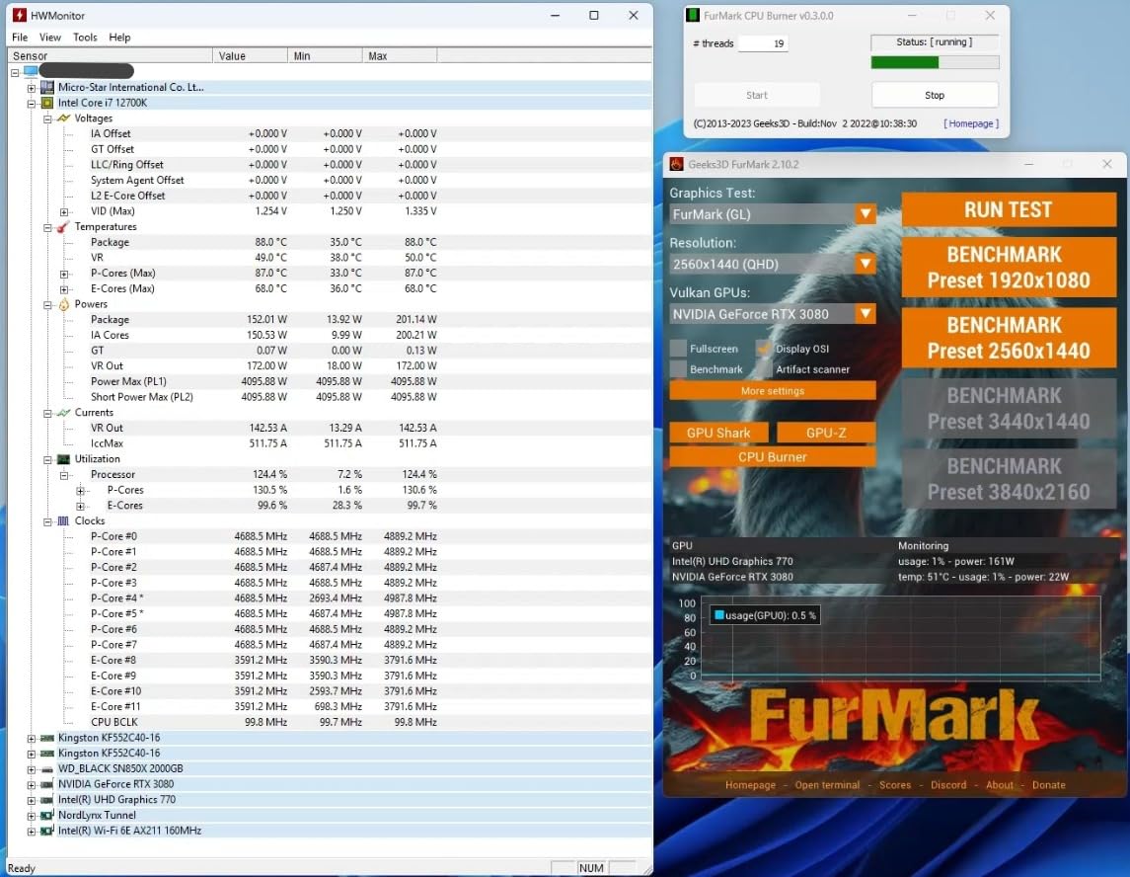Click the NordLynx Tunnel network icon
Image resolution: width=1130 pixels, height=877 pixels.
46,816
